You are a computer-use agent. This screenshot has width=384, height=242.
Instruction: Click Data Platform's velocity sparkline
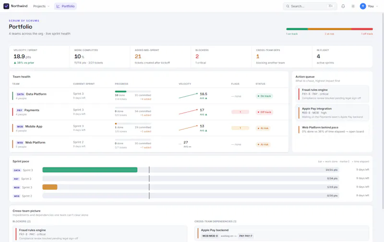[188, 96]
